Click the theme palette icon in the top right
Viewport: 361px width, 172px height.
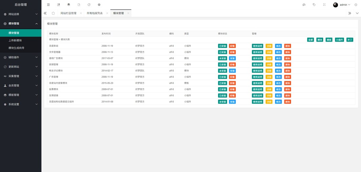(304, 5)
